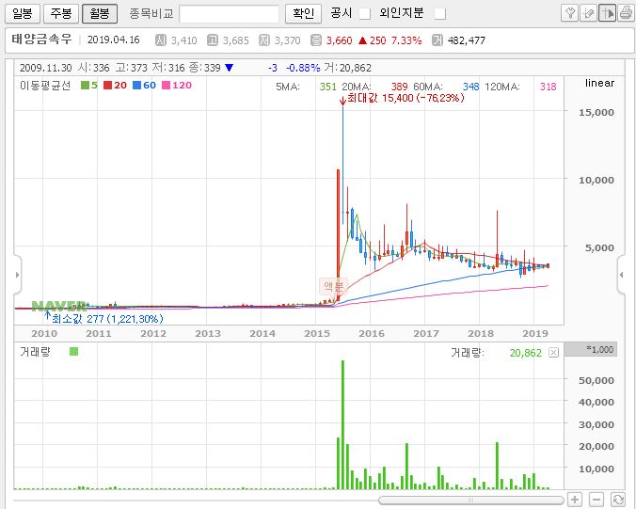Click the 최소값 277 minimum label

(107, 319)
